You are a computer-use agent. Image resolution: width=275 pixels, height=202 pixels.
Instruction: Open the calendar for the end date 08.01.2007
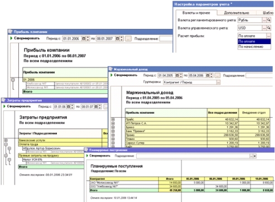tap(118, 39)
